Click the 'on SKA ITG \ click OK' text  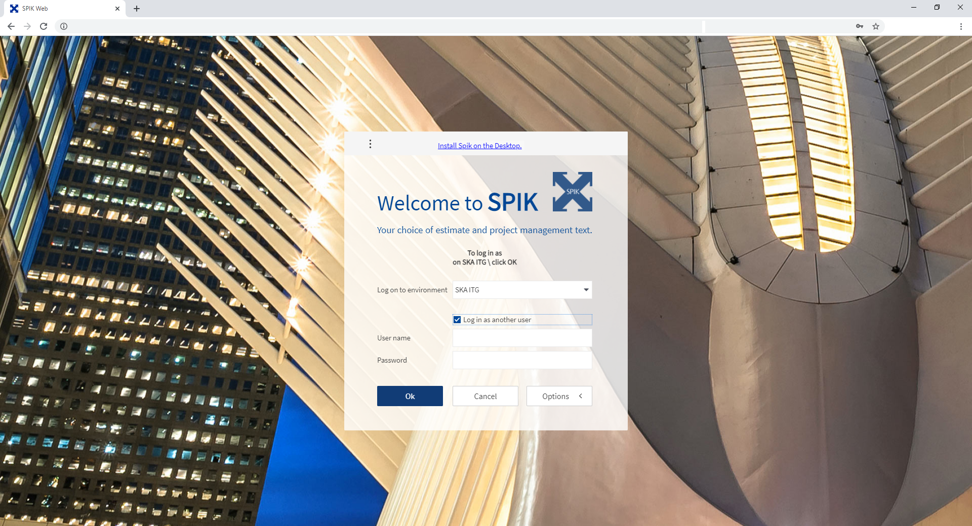tap(484, 262)
